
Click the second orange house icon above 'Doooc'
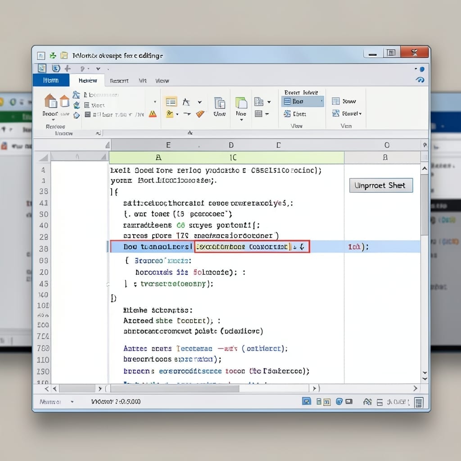click(x=64, y=101)
